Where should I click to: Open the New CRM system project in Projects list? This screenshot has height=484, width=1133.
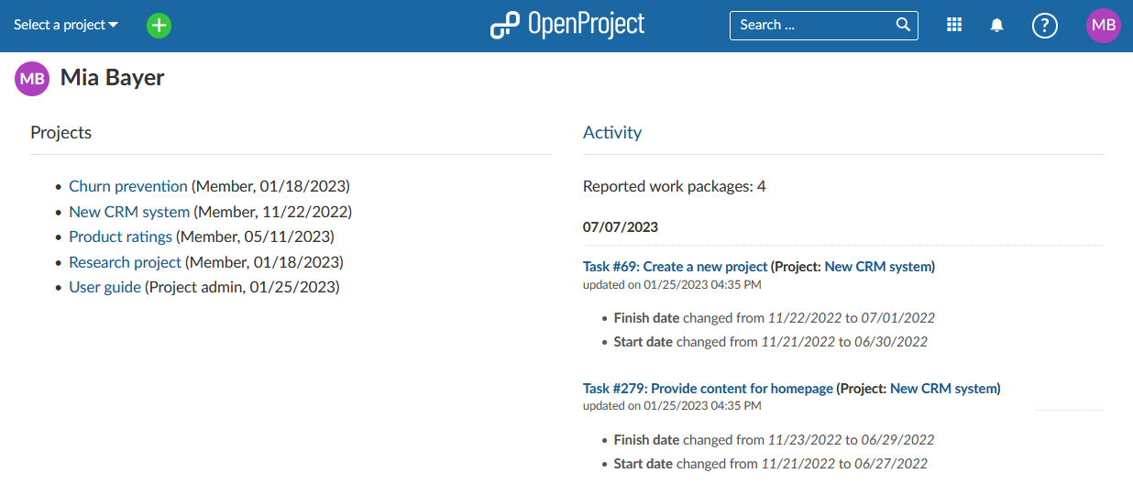click(x=129, y=212)
